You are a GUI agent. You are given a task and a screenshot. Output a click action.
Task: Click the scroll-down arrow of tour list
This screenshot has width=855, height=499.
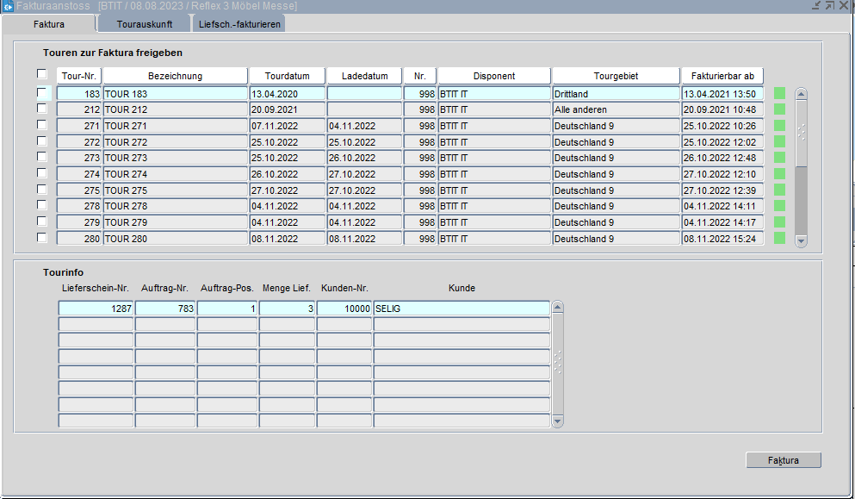pyautogui.click(x=801, y=241)
